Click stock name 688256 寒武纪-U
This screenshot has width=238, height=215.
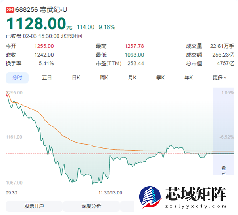click(41, 10)
